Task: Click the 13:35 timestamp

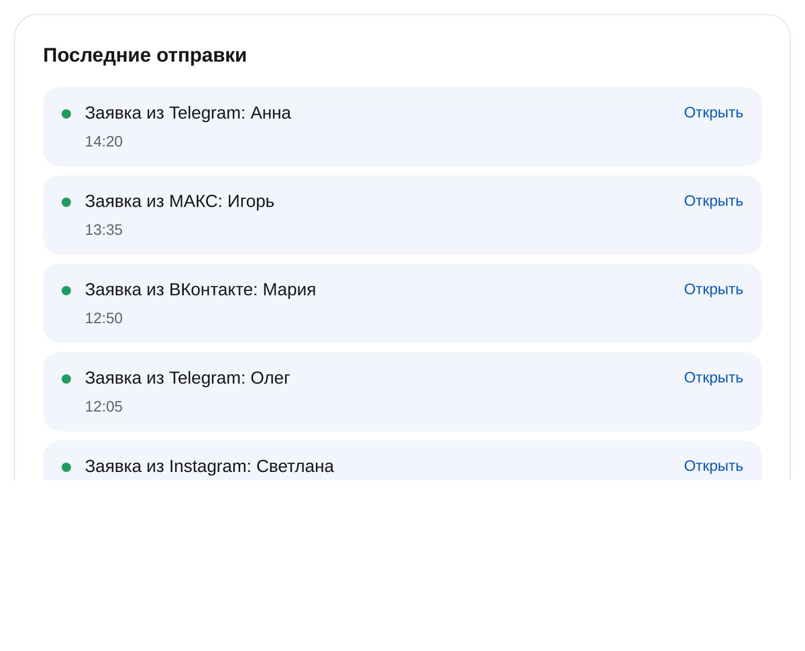Action: point(103,230)
